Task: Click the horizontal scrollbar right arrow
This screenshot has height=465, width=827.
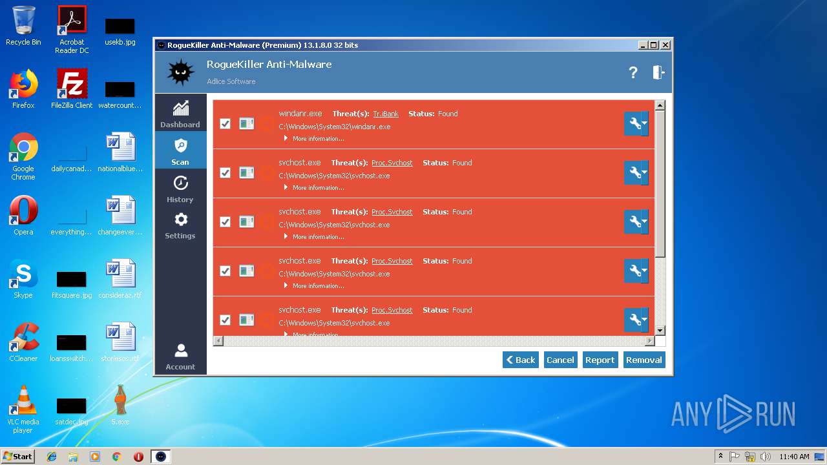Action: [x=649, y=340]
